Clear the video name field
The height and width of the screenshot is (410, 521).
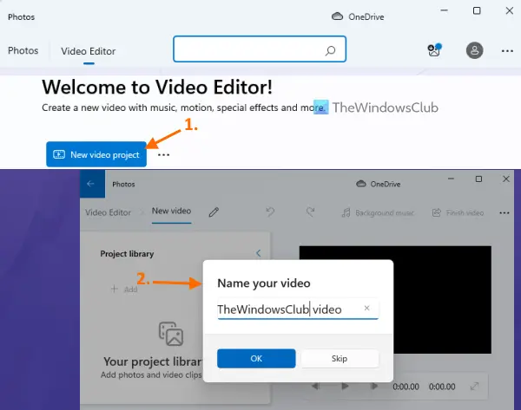pyautogui.click(x=366, y=309)
